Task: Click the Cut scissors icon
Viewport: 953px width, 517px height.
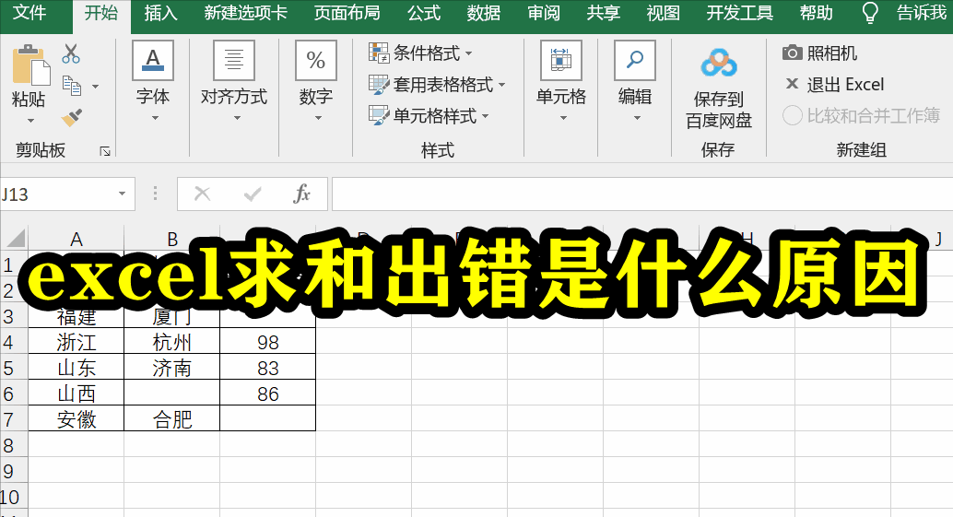Action: (x=71, y=54)
